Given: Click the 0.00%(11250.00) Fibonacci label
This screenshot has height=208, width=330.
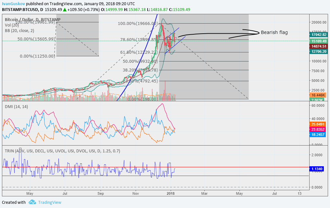Looking at the screenshot, I should point(37,56).
